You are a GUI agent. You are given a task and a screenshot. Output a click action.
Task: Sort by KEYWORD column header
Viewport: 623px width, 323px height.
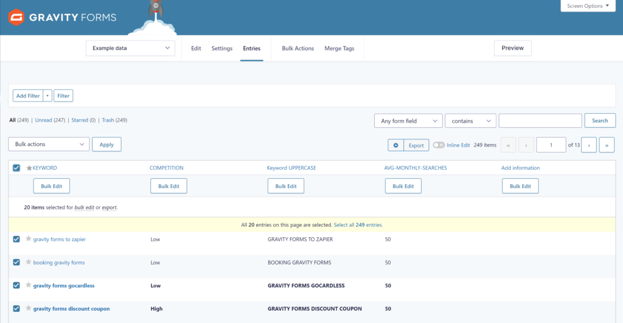click(x=44, y=168)
